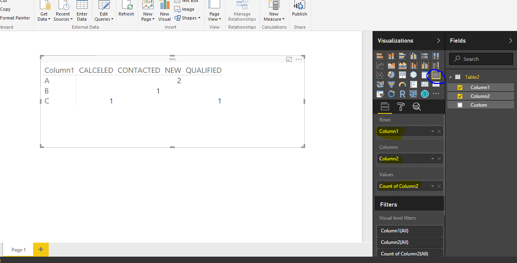Select the funnel chart visualization
This screenshot has width=517, height=263.
pos(391,84)
